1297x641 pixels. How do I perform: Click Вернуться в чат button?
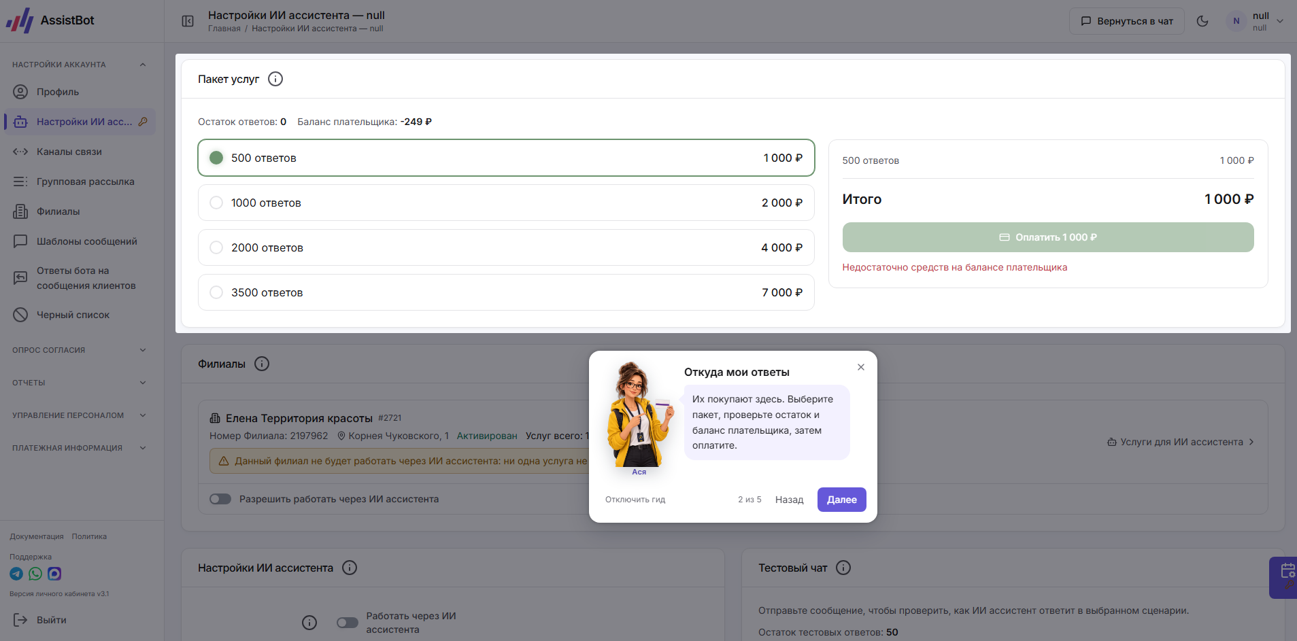1127,21
